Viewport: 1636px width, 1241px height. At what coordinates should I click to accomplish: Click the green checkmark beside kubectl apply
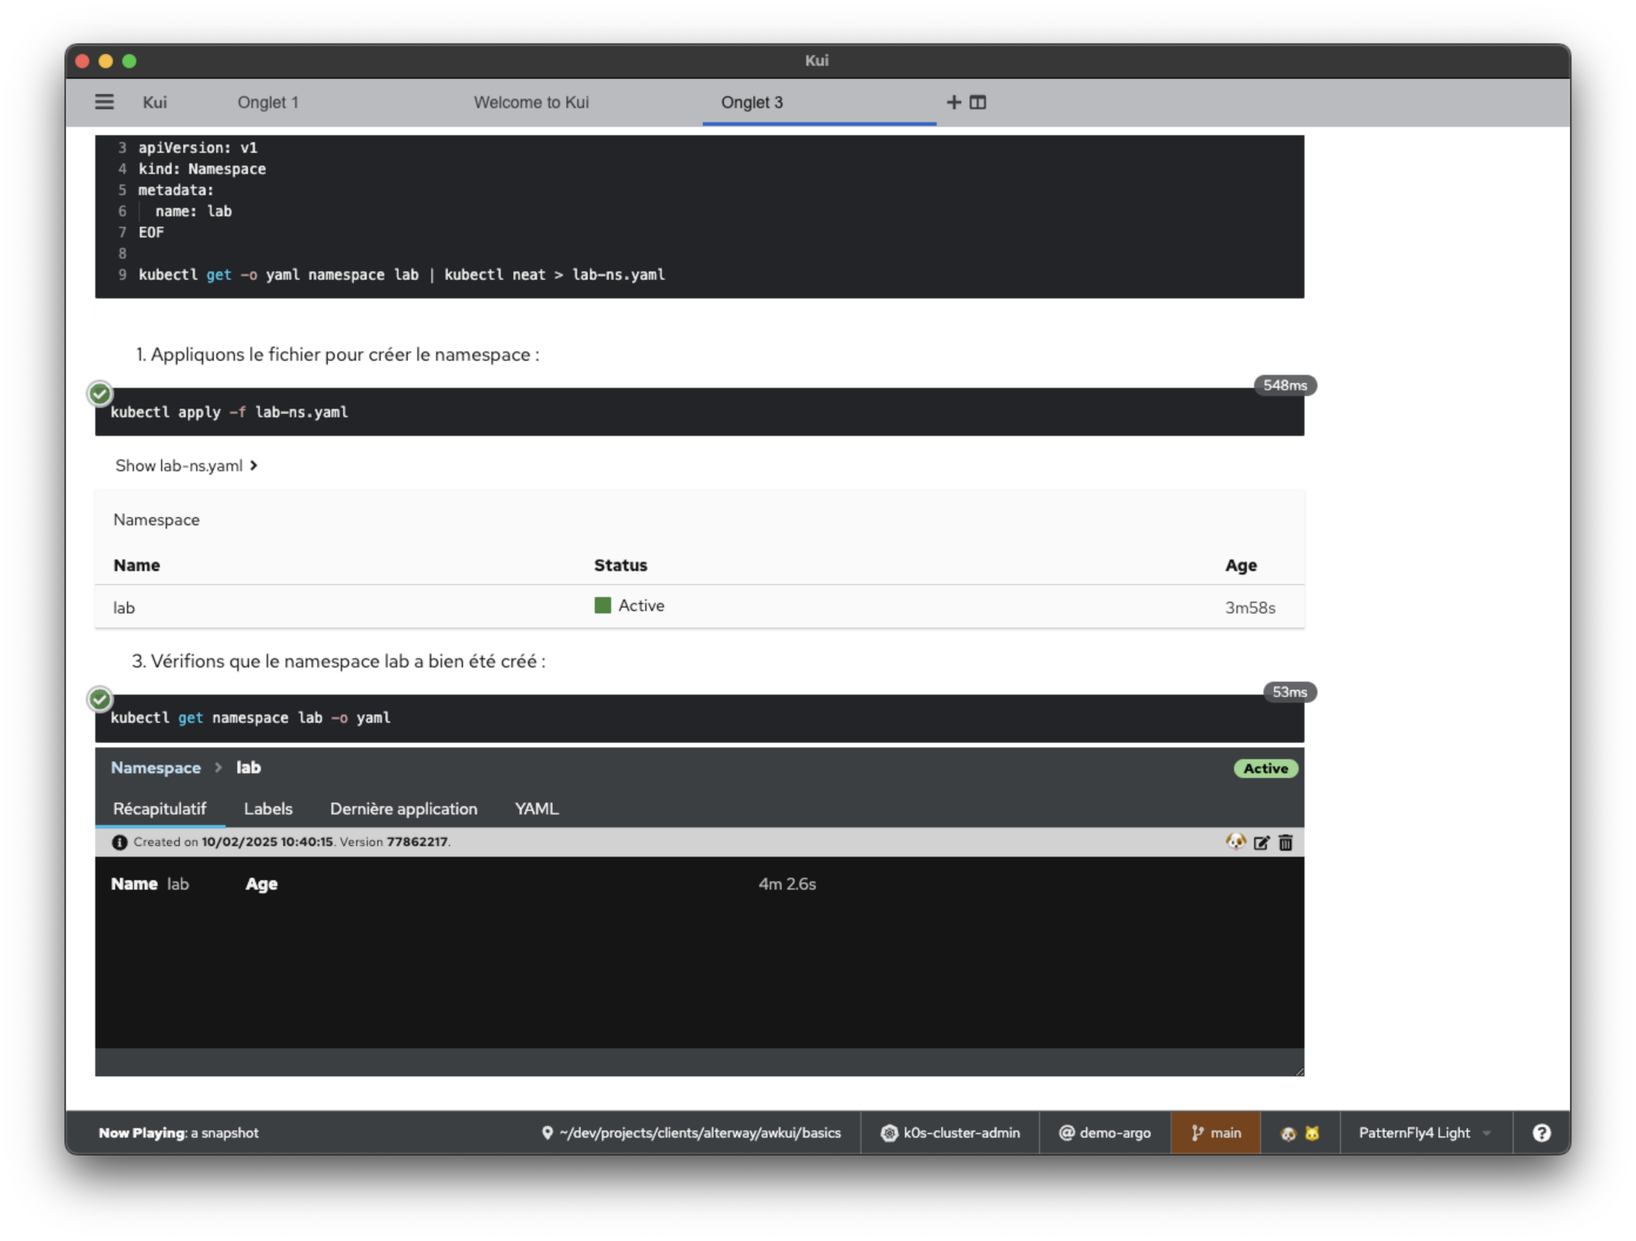[x=100, y=394]
